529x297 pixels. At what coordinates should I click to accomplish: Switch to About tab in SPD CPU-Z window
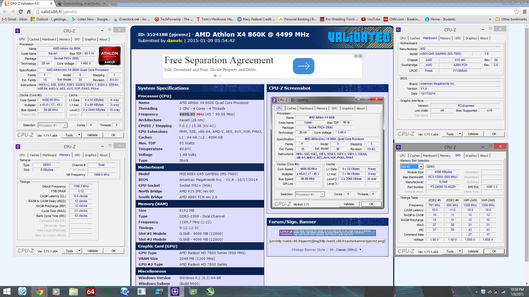tap(484, 156)
